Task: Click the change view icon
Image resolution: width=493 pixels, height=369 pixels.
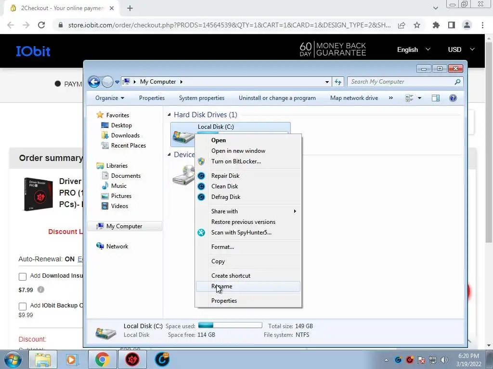Action: point(409,98)
